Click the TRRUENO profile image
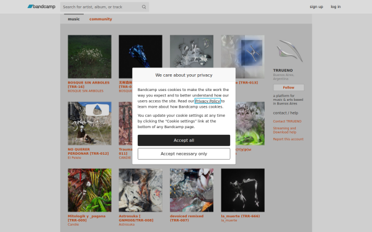The height and width of the screenshot is (232, 372). tap(290, 51)
